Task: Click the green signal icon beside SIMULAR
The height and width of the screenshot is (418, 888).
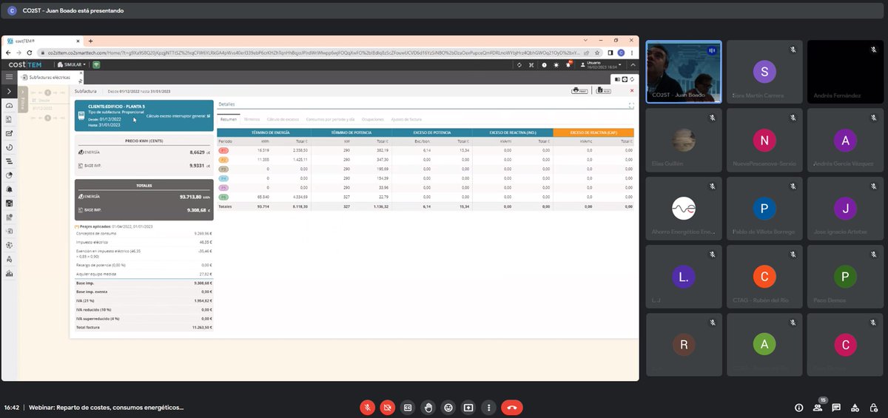Action: [96, 64]
